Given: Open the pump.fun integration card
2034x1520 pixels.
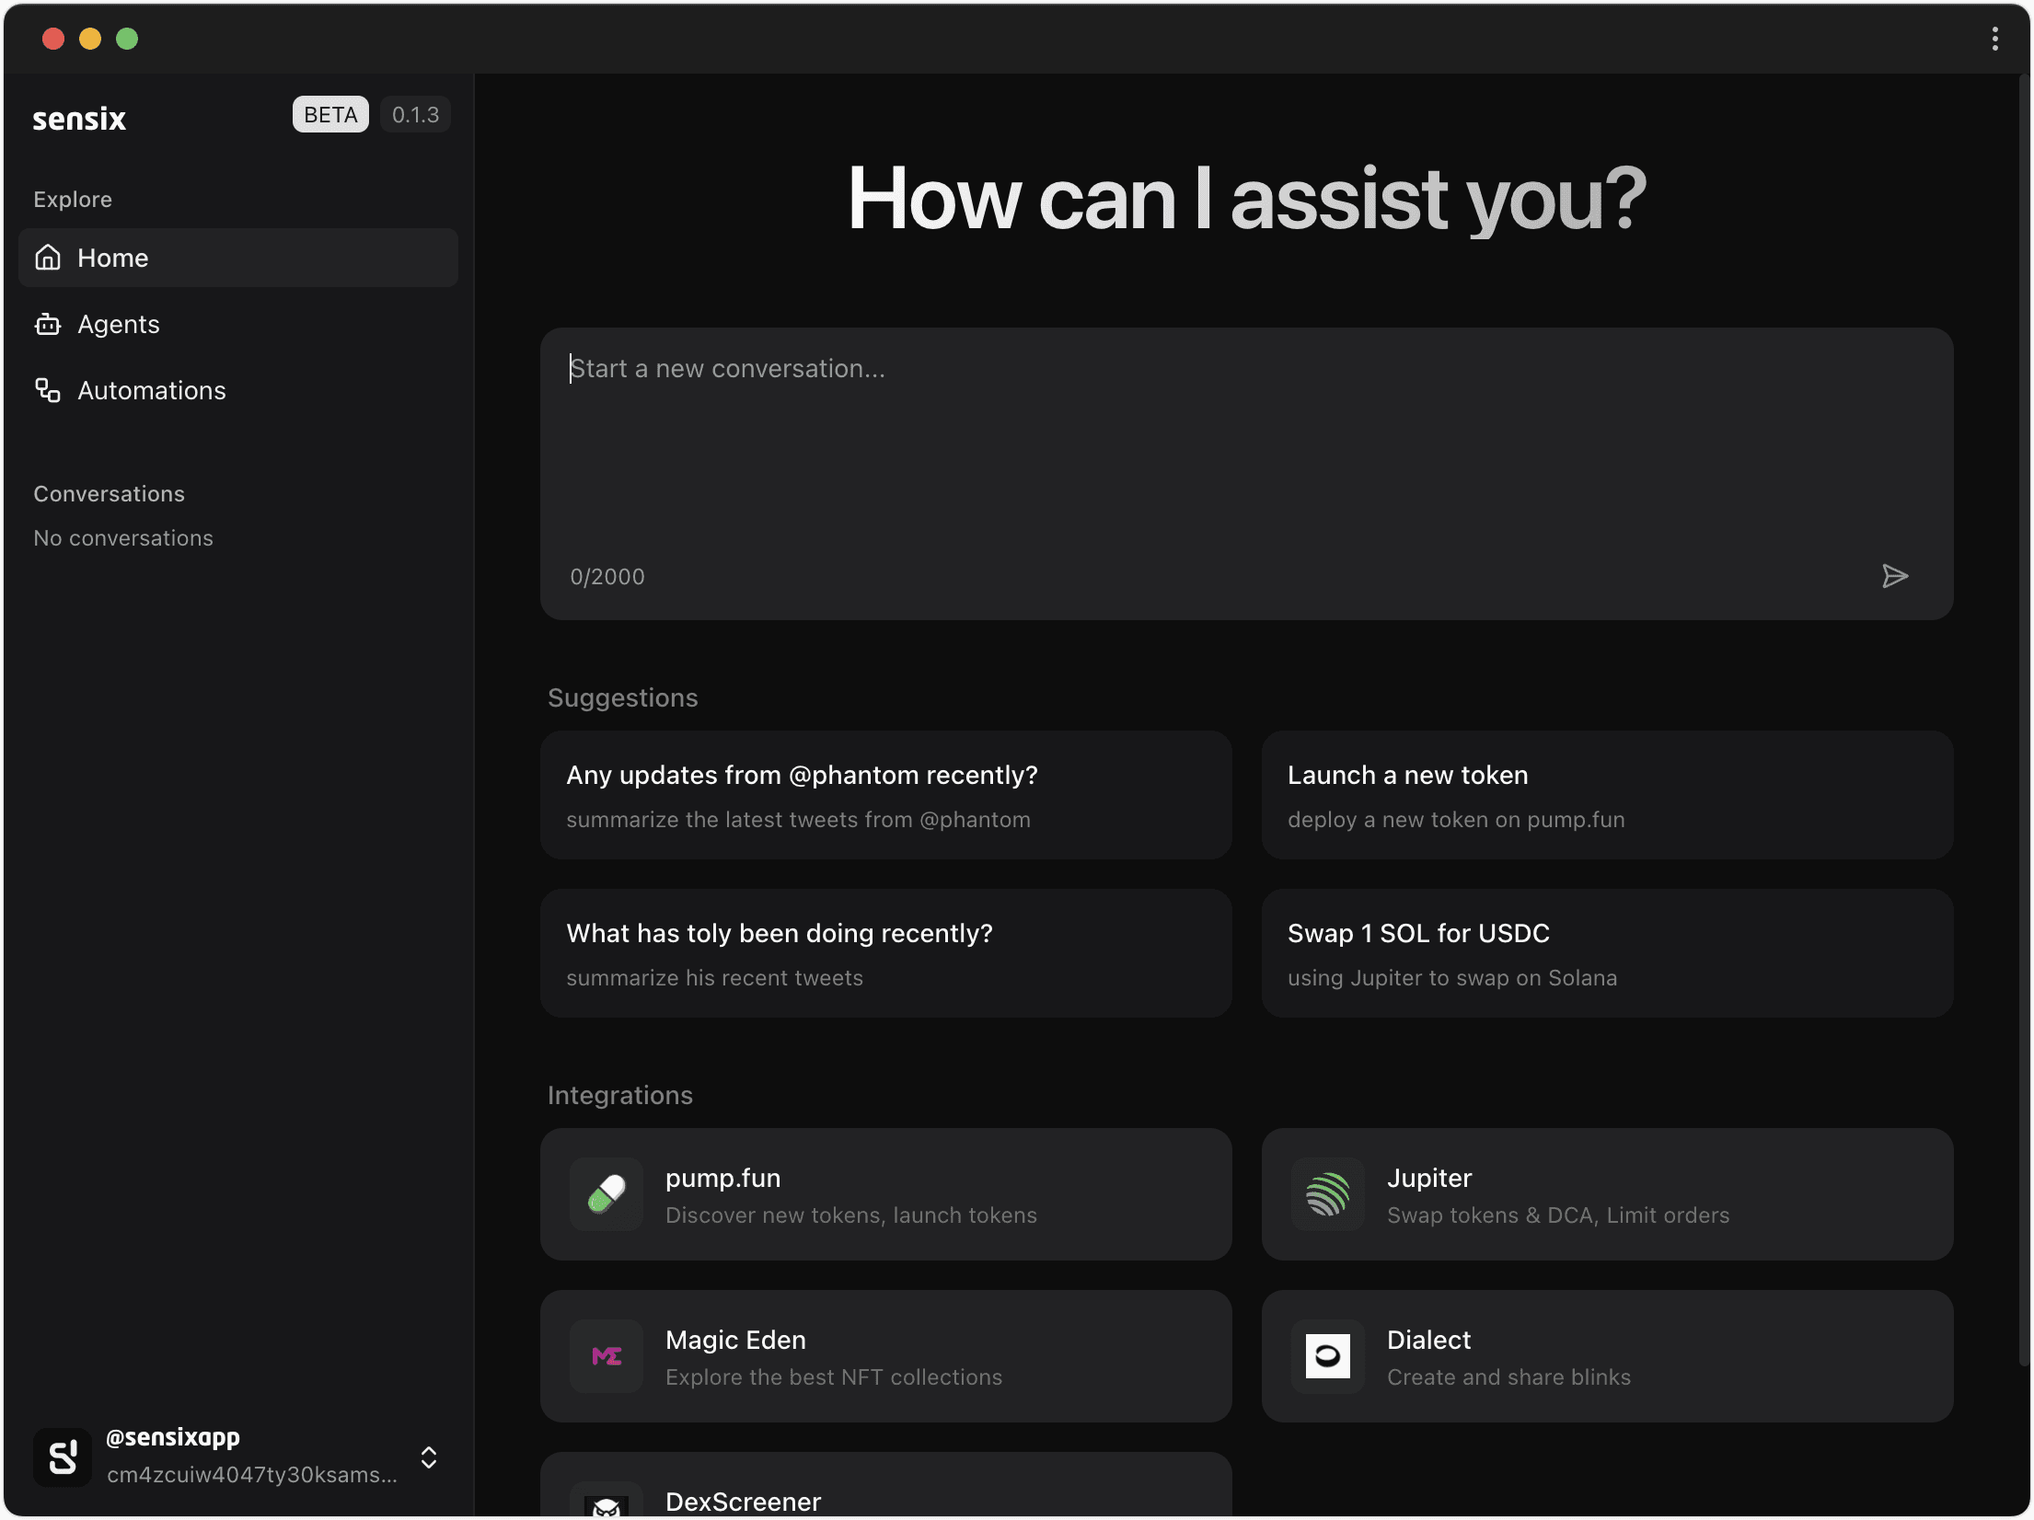Looking at the screenshot, I should 885,1194.
